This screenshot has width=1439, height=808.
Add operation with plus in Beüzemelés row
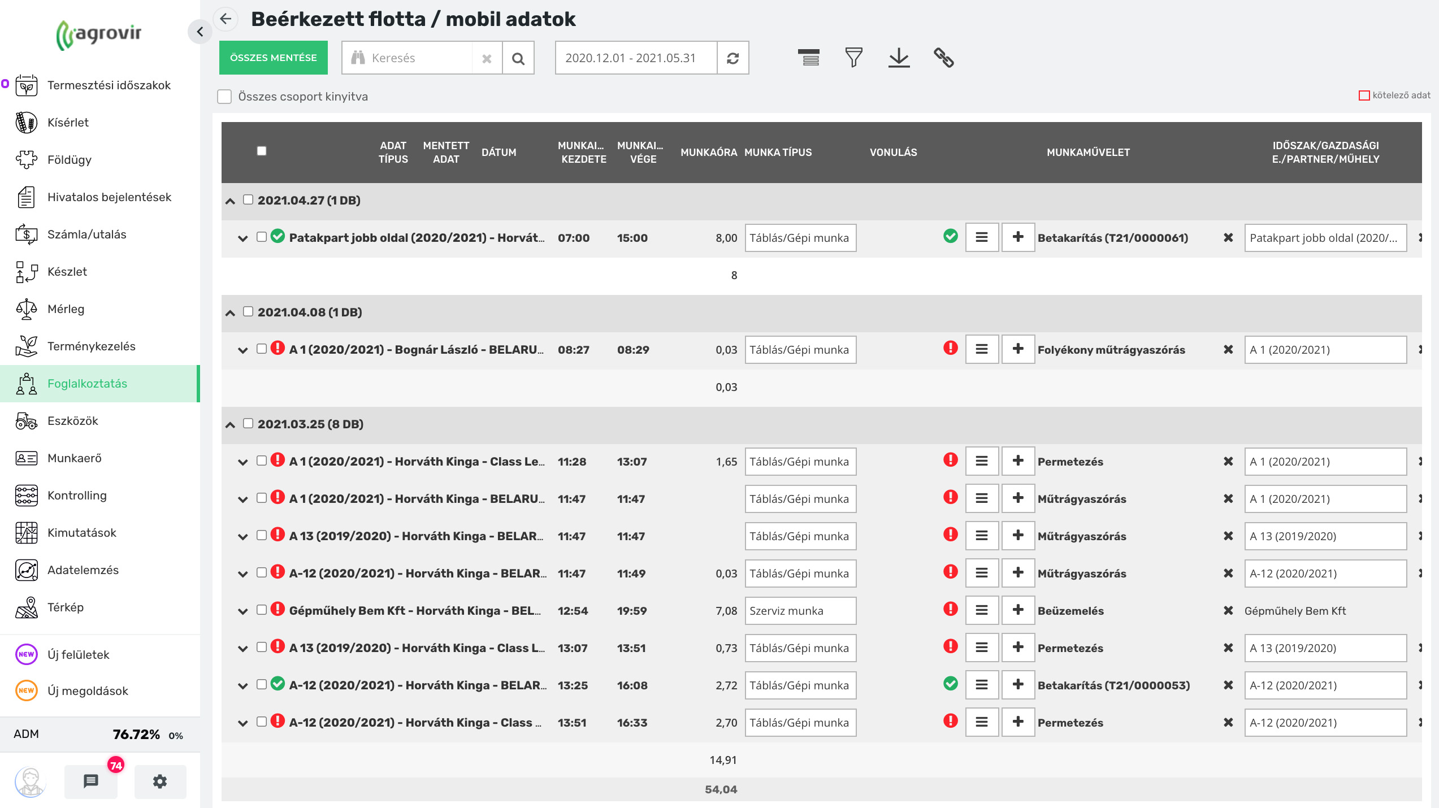(x=1018, y=610)
